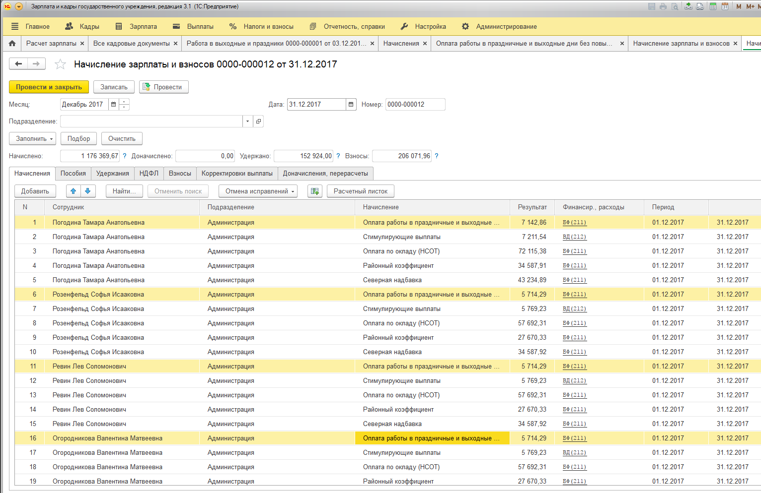Navigate forward with the right arrow

coord(36,63)
